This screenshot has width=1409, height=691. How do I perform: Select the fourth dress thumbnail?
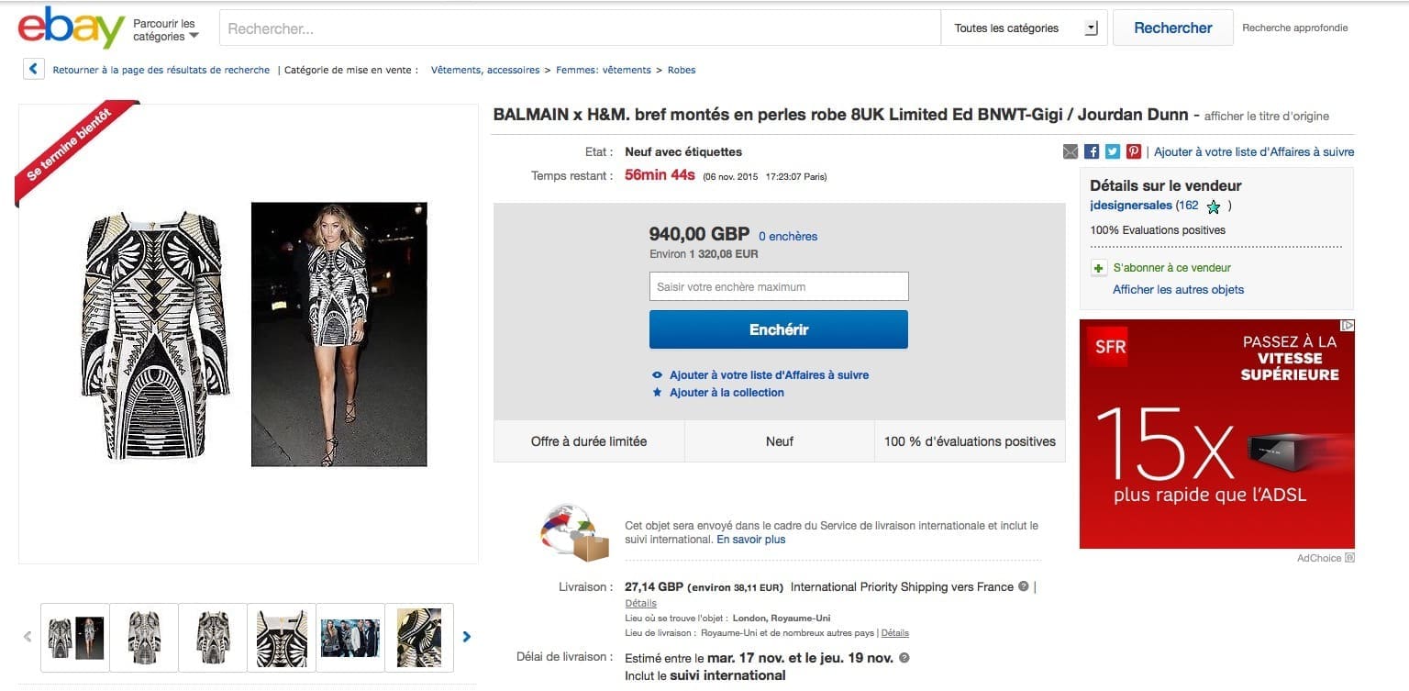click(282, 637)
